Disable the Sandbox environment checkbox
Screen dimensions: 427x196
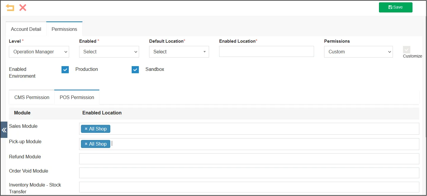point(135,69)
